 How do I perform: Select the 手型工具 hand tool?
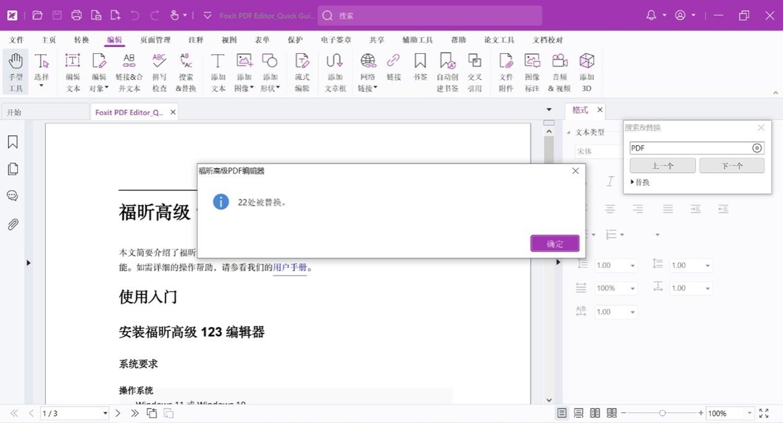[x=15, y=72]
